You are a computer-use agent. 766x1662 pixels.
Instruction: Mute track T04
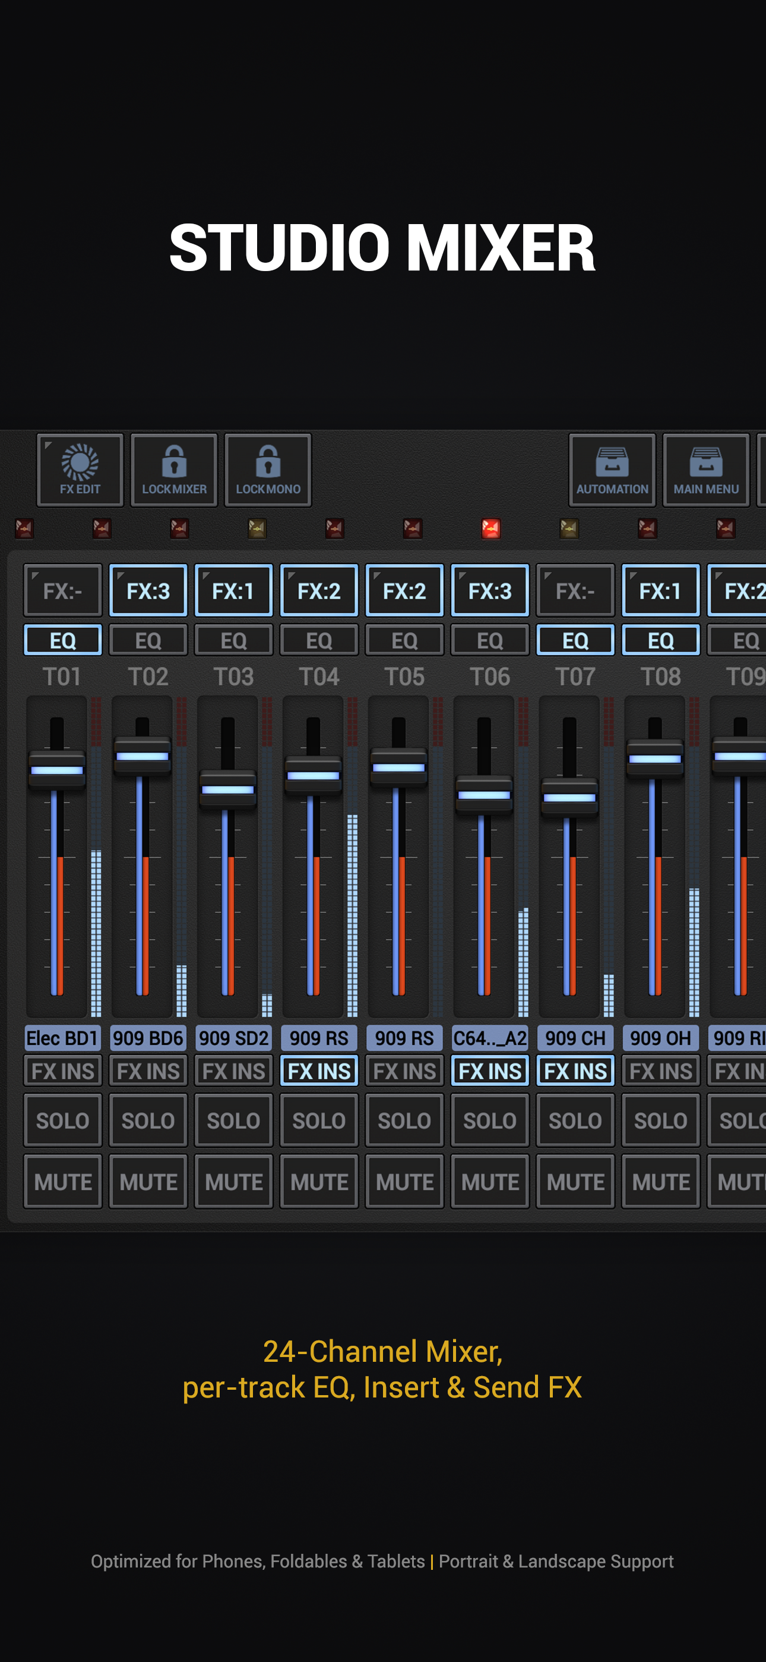(x=319, y=1182)
